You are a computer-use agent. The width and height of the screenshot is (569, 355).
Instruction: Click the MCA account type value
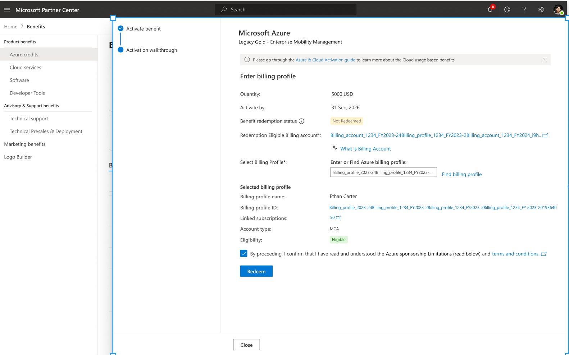point(334,229)
